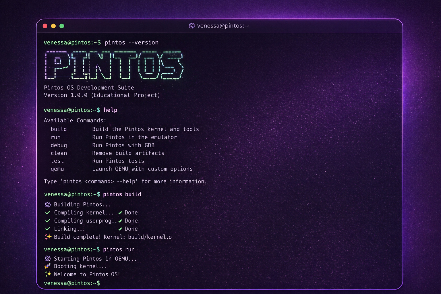Click the 'qemu' command name in help list
Screen dimensions: 441x294
click(57, 169)
